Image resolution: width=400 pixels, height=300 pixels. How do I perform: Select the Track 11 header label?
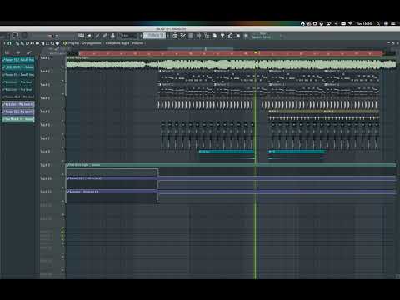click(46, 192)
